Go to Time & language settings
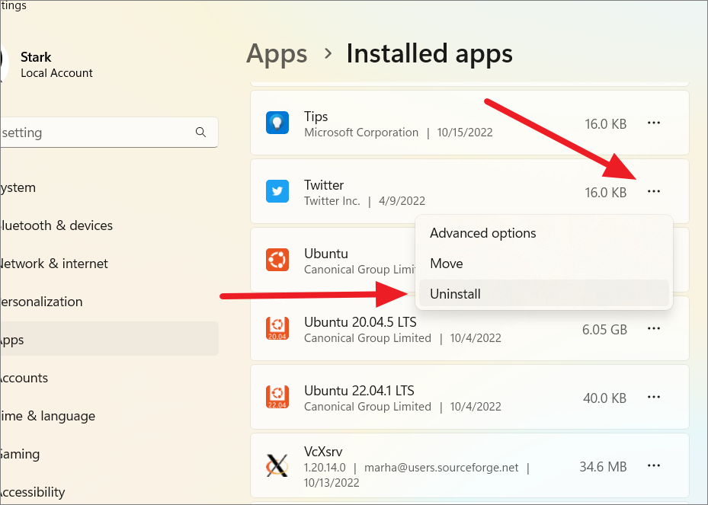Viewport: 708px width, 505px height. 109,416
